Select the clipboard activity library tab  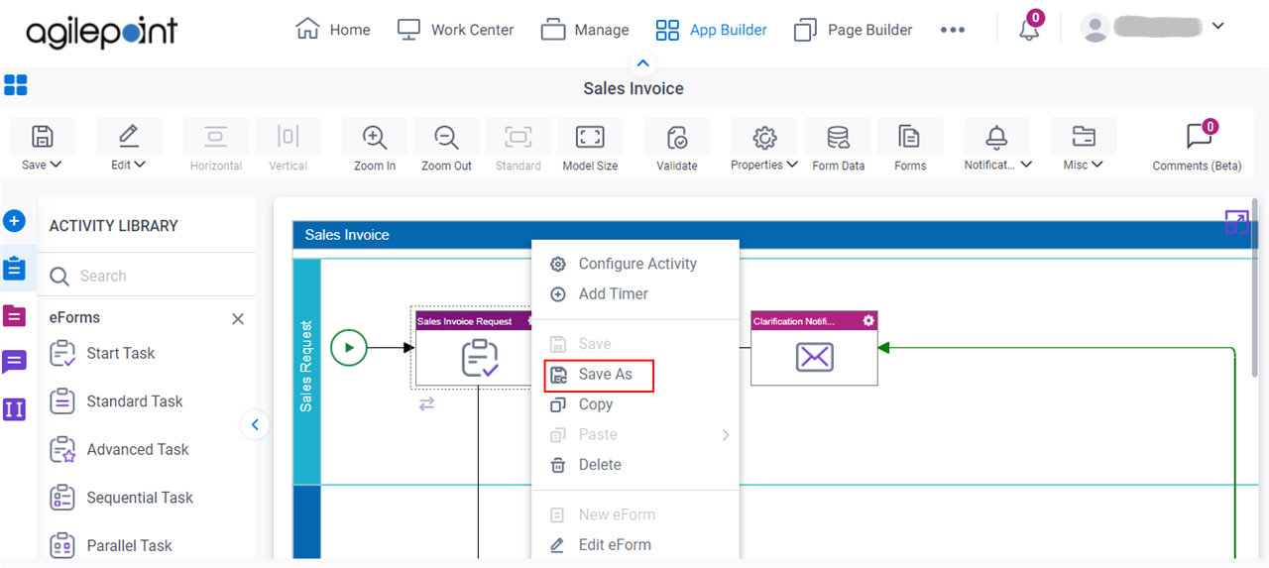click(14, 268)
